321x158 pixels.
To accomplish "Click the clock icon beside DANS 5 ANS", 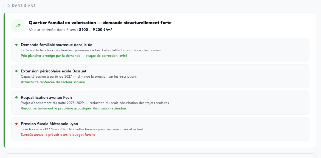I will pyautogui.click(x=8, y=6).
